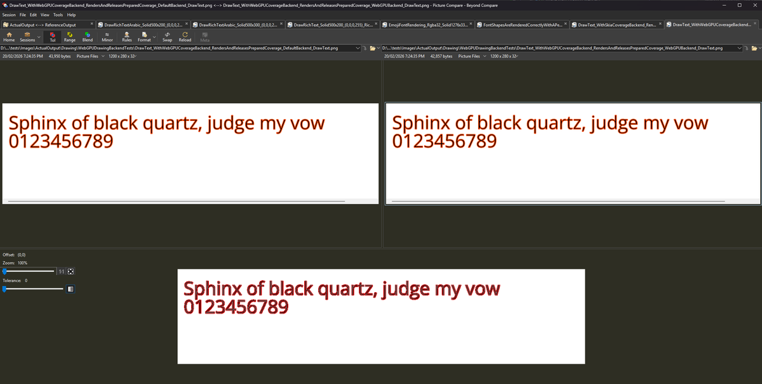
Task: Open the Tools menu
Action: tap(58, 15)
